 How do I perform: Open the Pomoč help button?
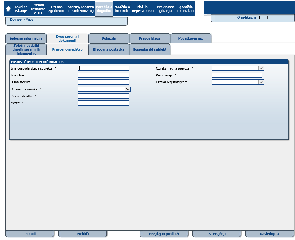(x=30, y=234)
